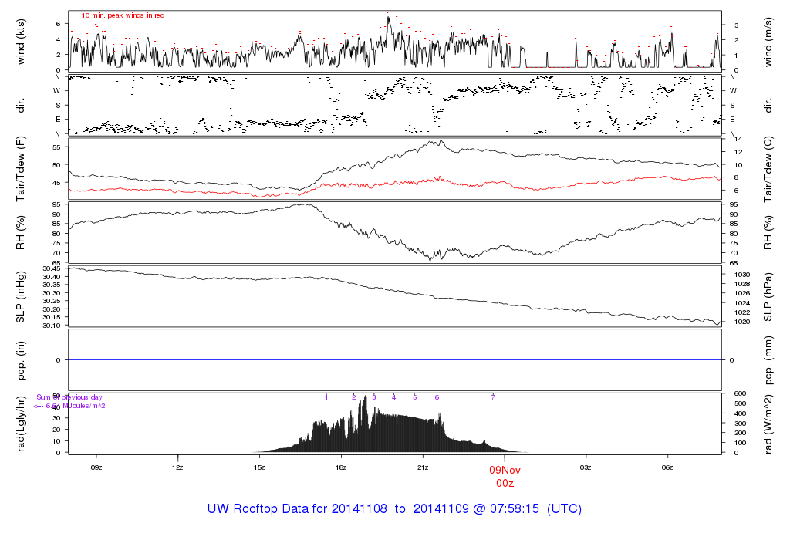The image size is (790, 540).
Task: Select the "1024" hPa tick label
Action: click(x=742, y=303)
